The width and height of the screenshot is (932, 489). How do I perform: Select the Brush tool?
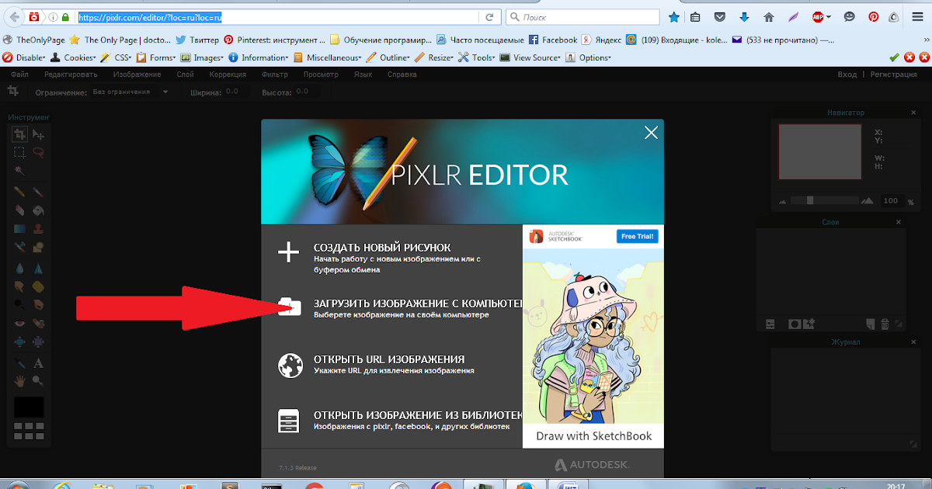click(38, 191)
